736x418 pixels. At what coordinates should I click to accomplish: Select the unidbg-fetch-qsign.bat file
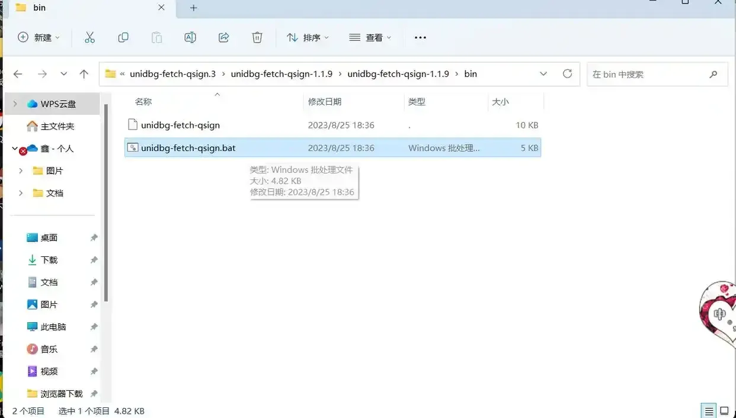(188, 148)
